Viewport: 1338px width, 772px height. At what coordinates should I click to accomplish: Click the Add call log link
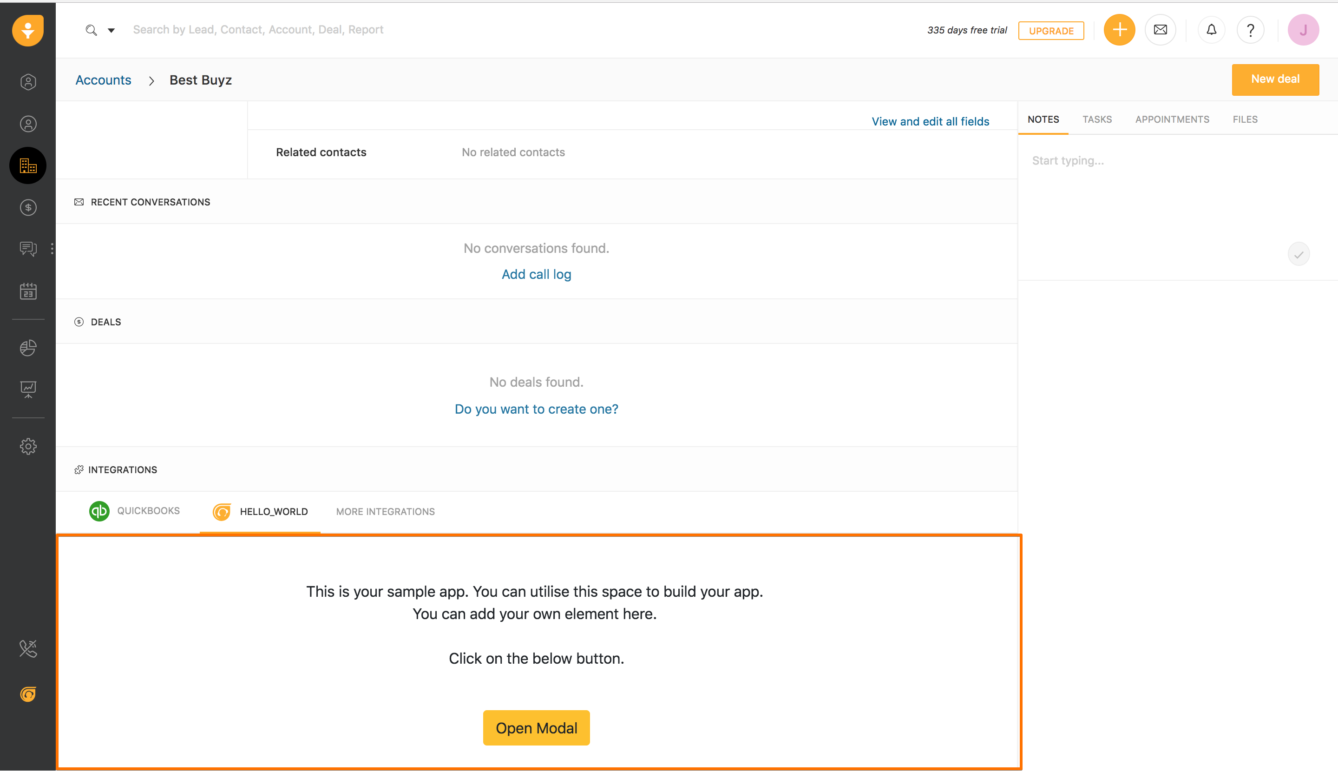[x=536, y=274]
